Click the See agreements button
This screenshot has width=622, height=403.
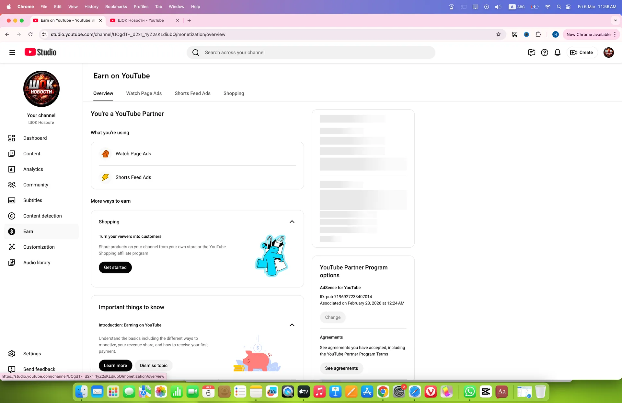(x=341, y=368)
